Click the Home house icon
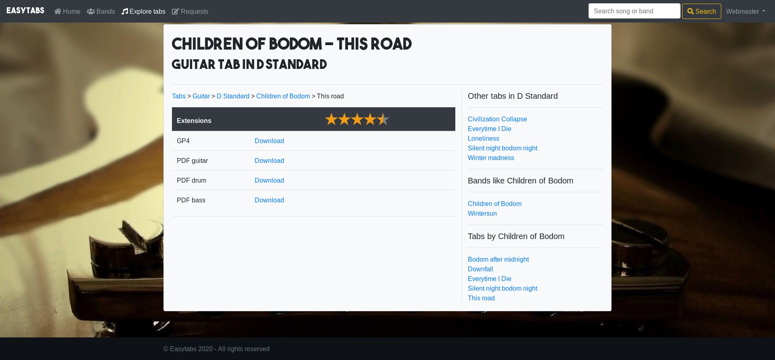 (x=58, y=11)
